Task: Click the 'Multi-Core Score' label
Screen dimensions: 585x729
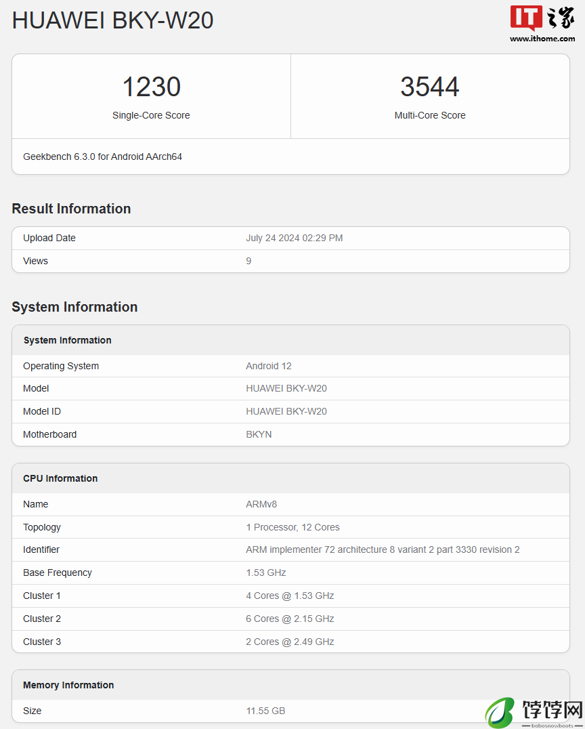Action: point(430,115)
